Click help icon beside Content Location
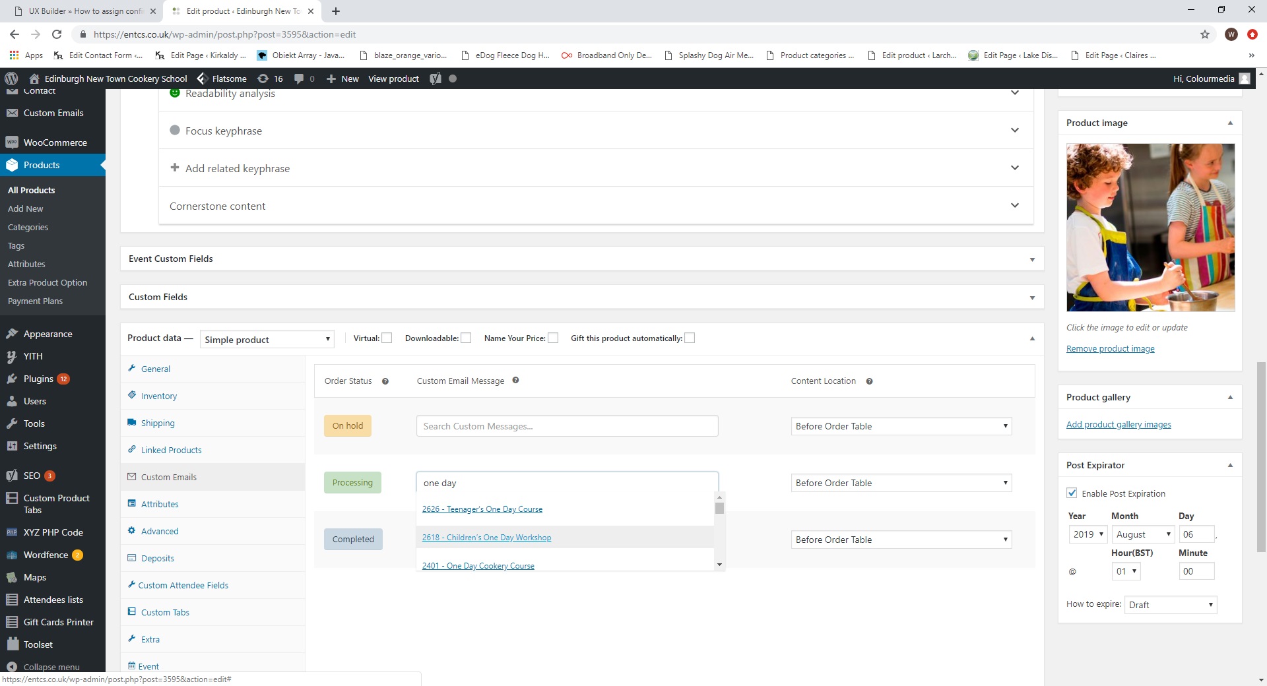Screen dimensions: 1267x686 [x=869, y=381]
